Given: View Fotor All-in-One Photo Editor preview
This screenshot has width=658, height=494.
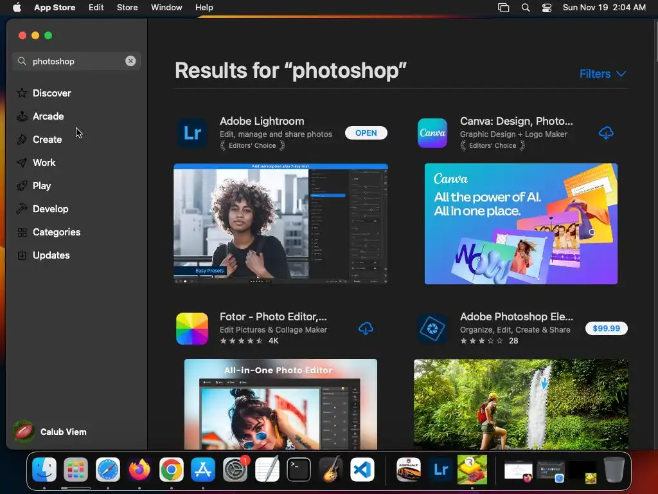Looking at the screenshot, I should 281,404.
